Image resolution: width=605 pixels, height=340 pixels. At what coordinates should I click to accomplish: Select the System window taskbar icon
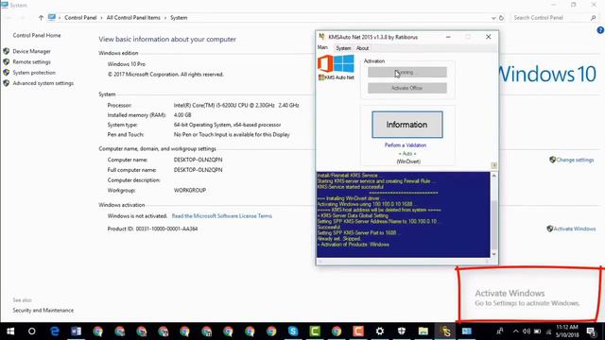467,331
